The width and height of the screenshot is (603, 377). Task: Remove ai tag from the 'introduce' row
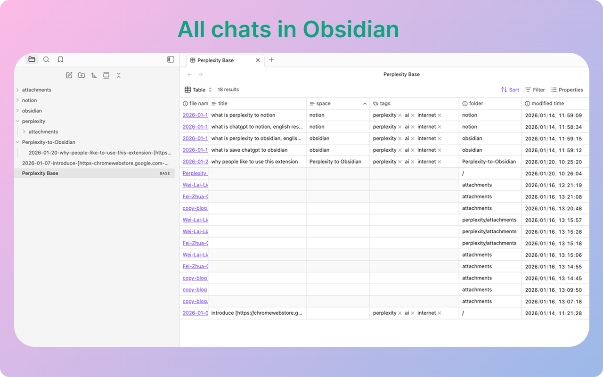413,313
